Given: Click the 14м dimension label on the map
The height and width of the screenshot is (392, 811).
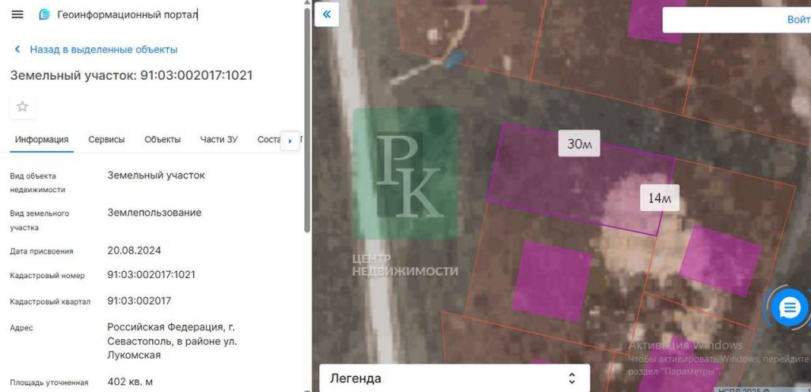Looking at the screenshot, I should pos(660,198).
